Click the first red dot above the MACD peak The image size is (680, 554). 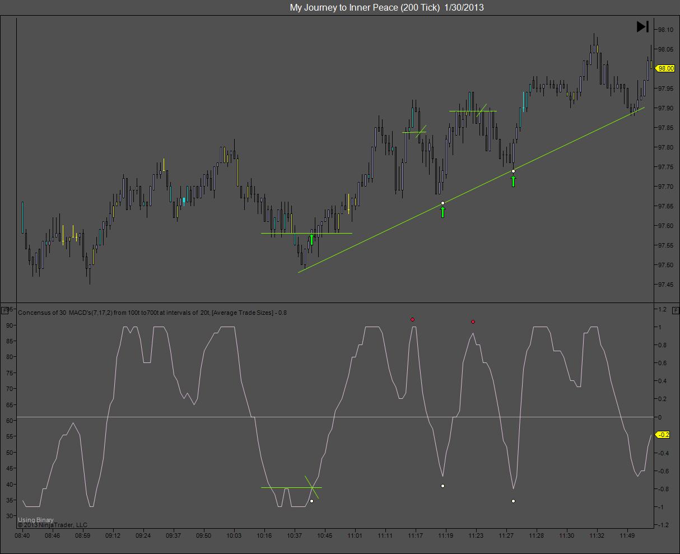pos(413,320)
